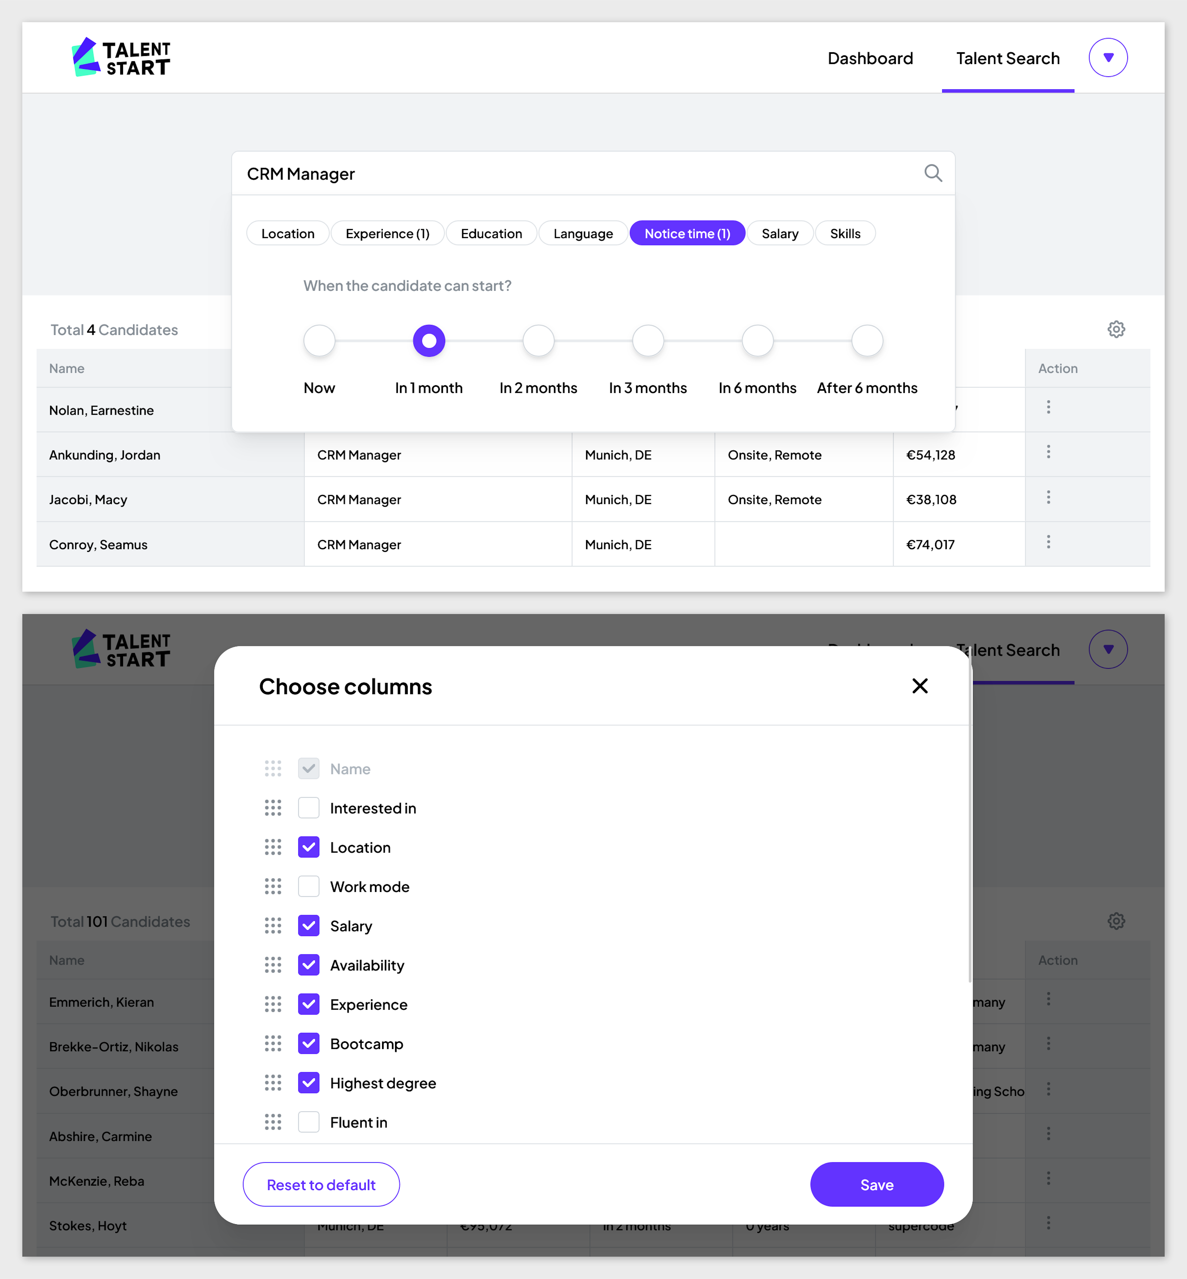Uncheck the Availability column checkbox
This screenshot has height=1279, width=1187.
click(309, 964)
